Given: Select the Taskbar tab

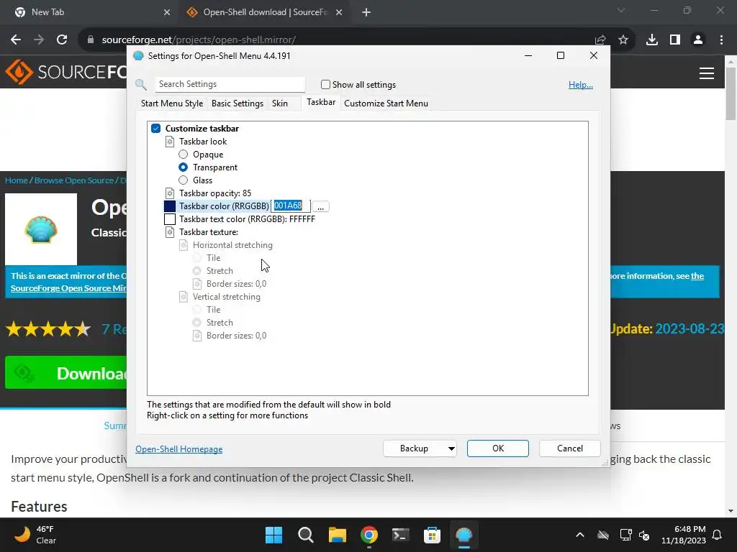Looking at the screenshot, I should [321, 102].
